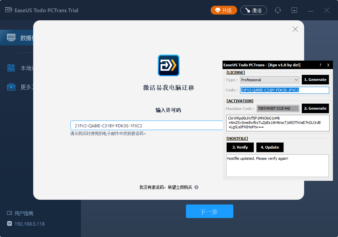The width and height of the screenshot is (338, 237).
Task: Click the 3. Verify button
Action: coord(240,147)
